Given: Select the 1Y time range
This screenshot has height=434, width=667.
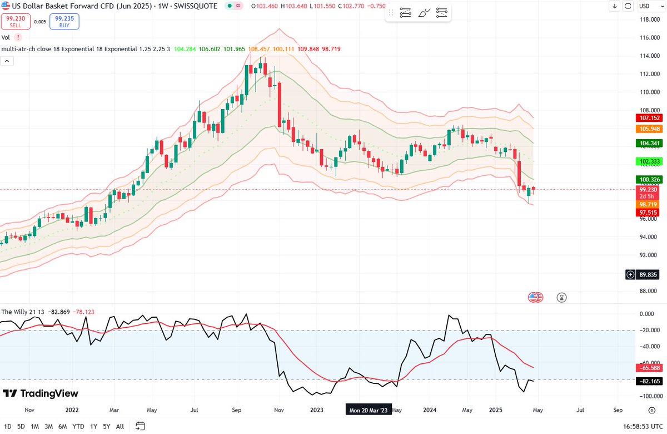Looking at the screenshot, I should (x=93, y=427).
